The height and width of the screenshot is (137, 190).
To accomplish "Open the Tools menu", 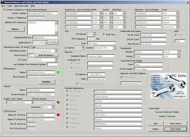I will [x=10, y=6].
